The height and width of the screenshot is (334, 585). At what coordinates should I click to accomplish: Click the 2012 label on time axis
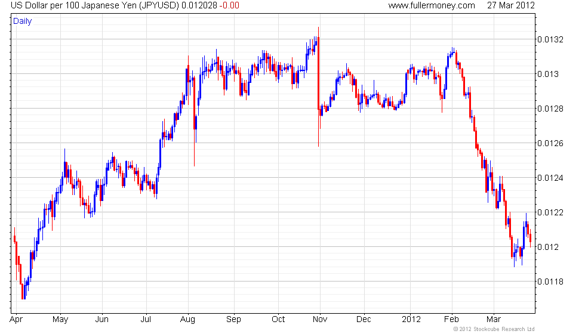pos(411,320)
